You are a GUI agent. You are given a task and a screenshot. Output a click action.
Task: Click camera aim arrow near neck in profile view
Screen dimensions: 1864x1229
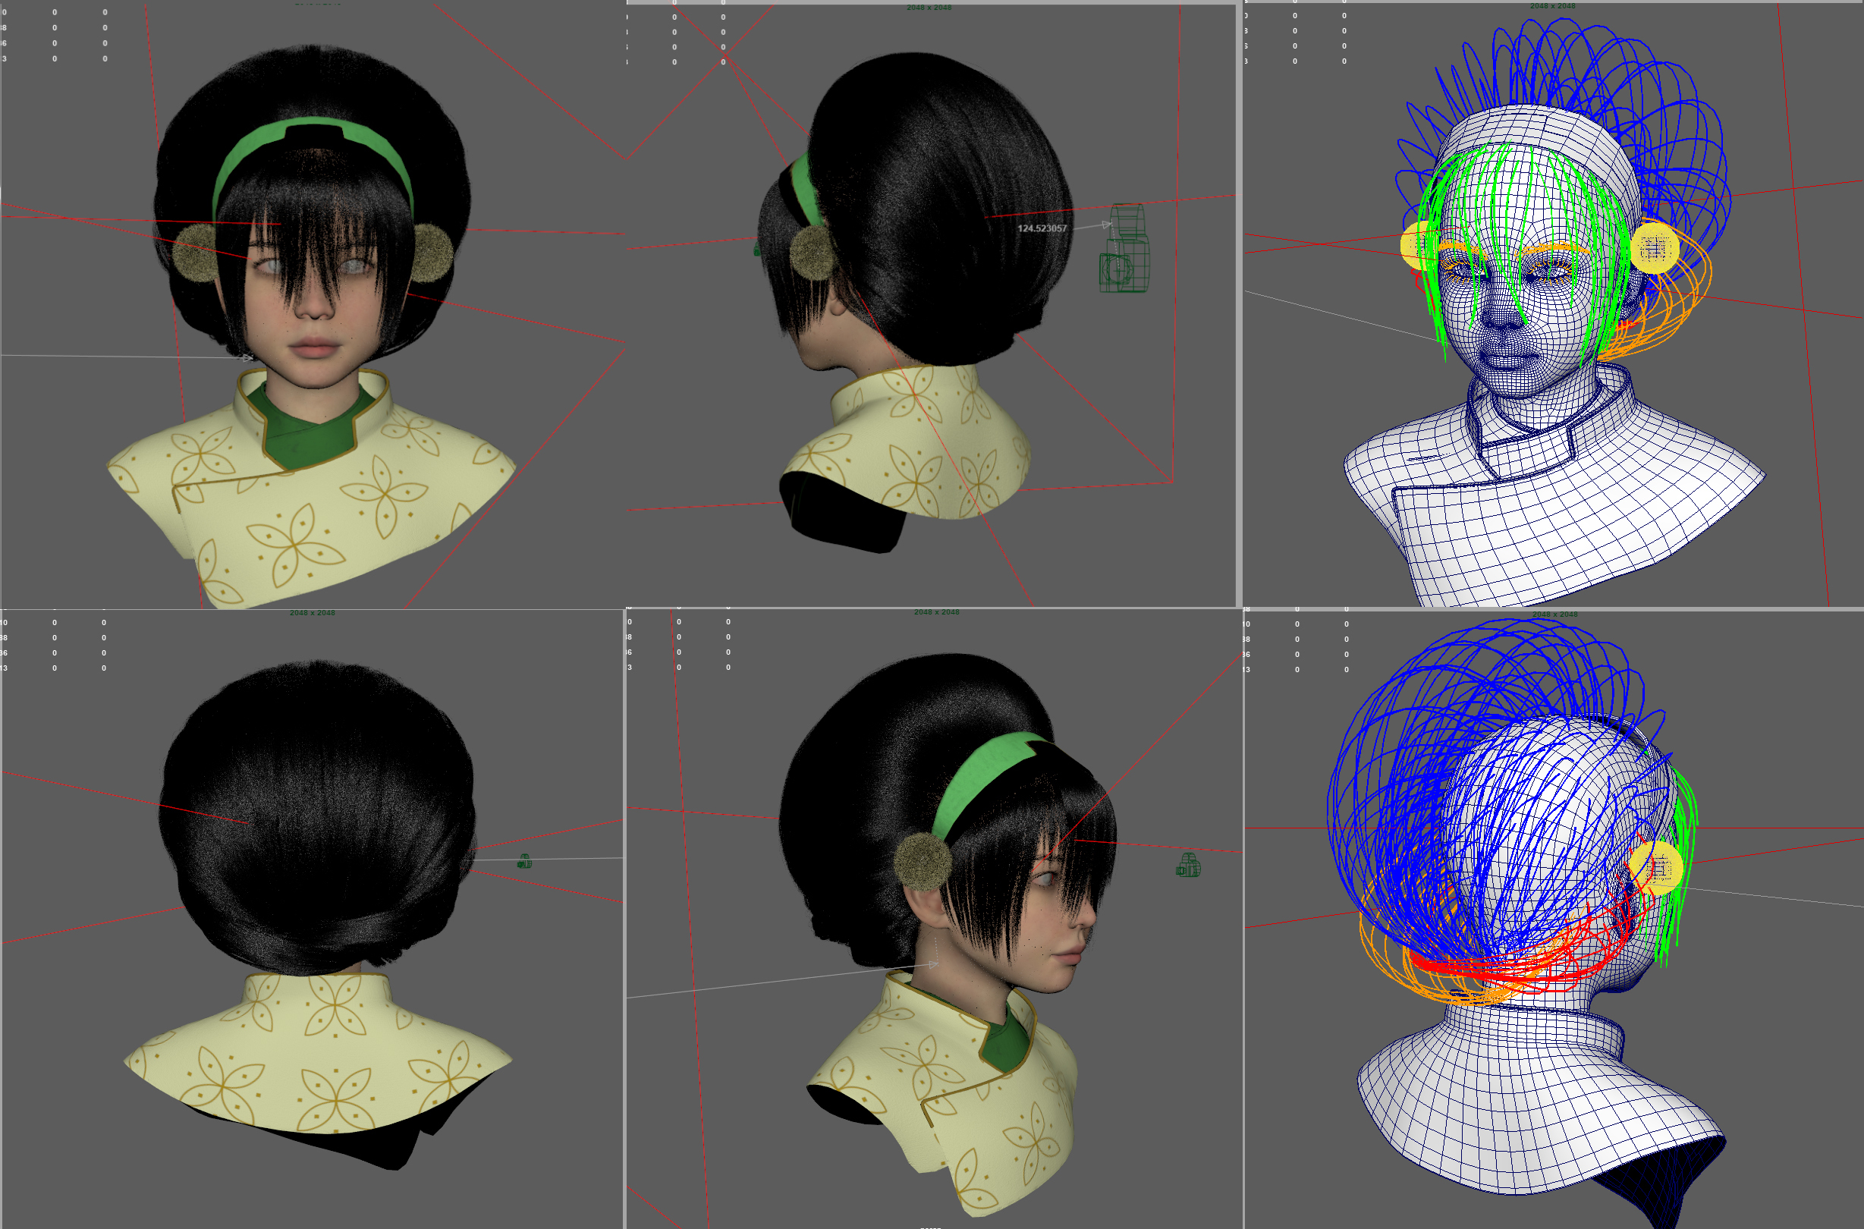[x=933, y=965]
